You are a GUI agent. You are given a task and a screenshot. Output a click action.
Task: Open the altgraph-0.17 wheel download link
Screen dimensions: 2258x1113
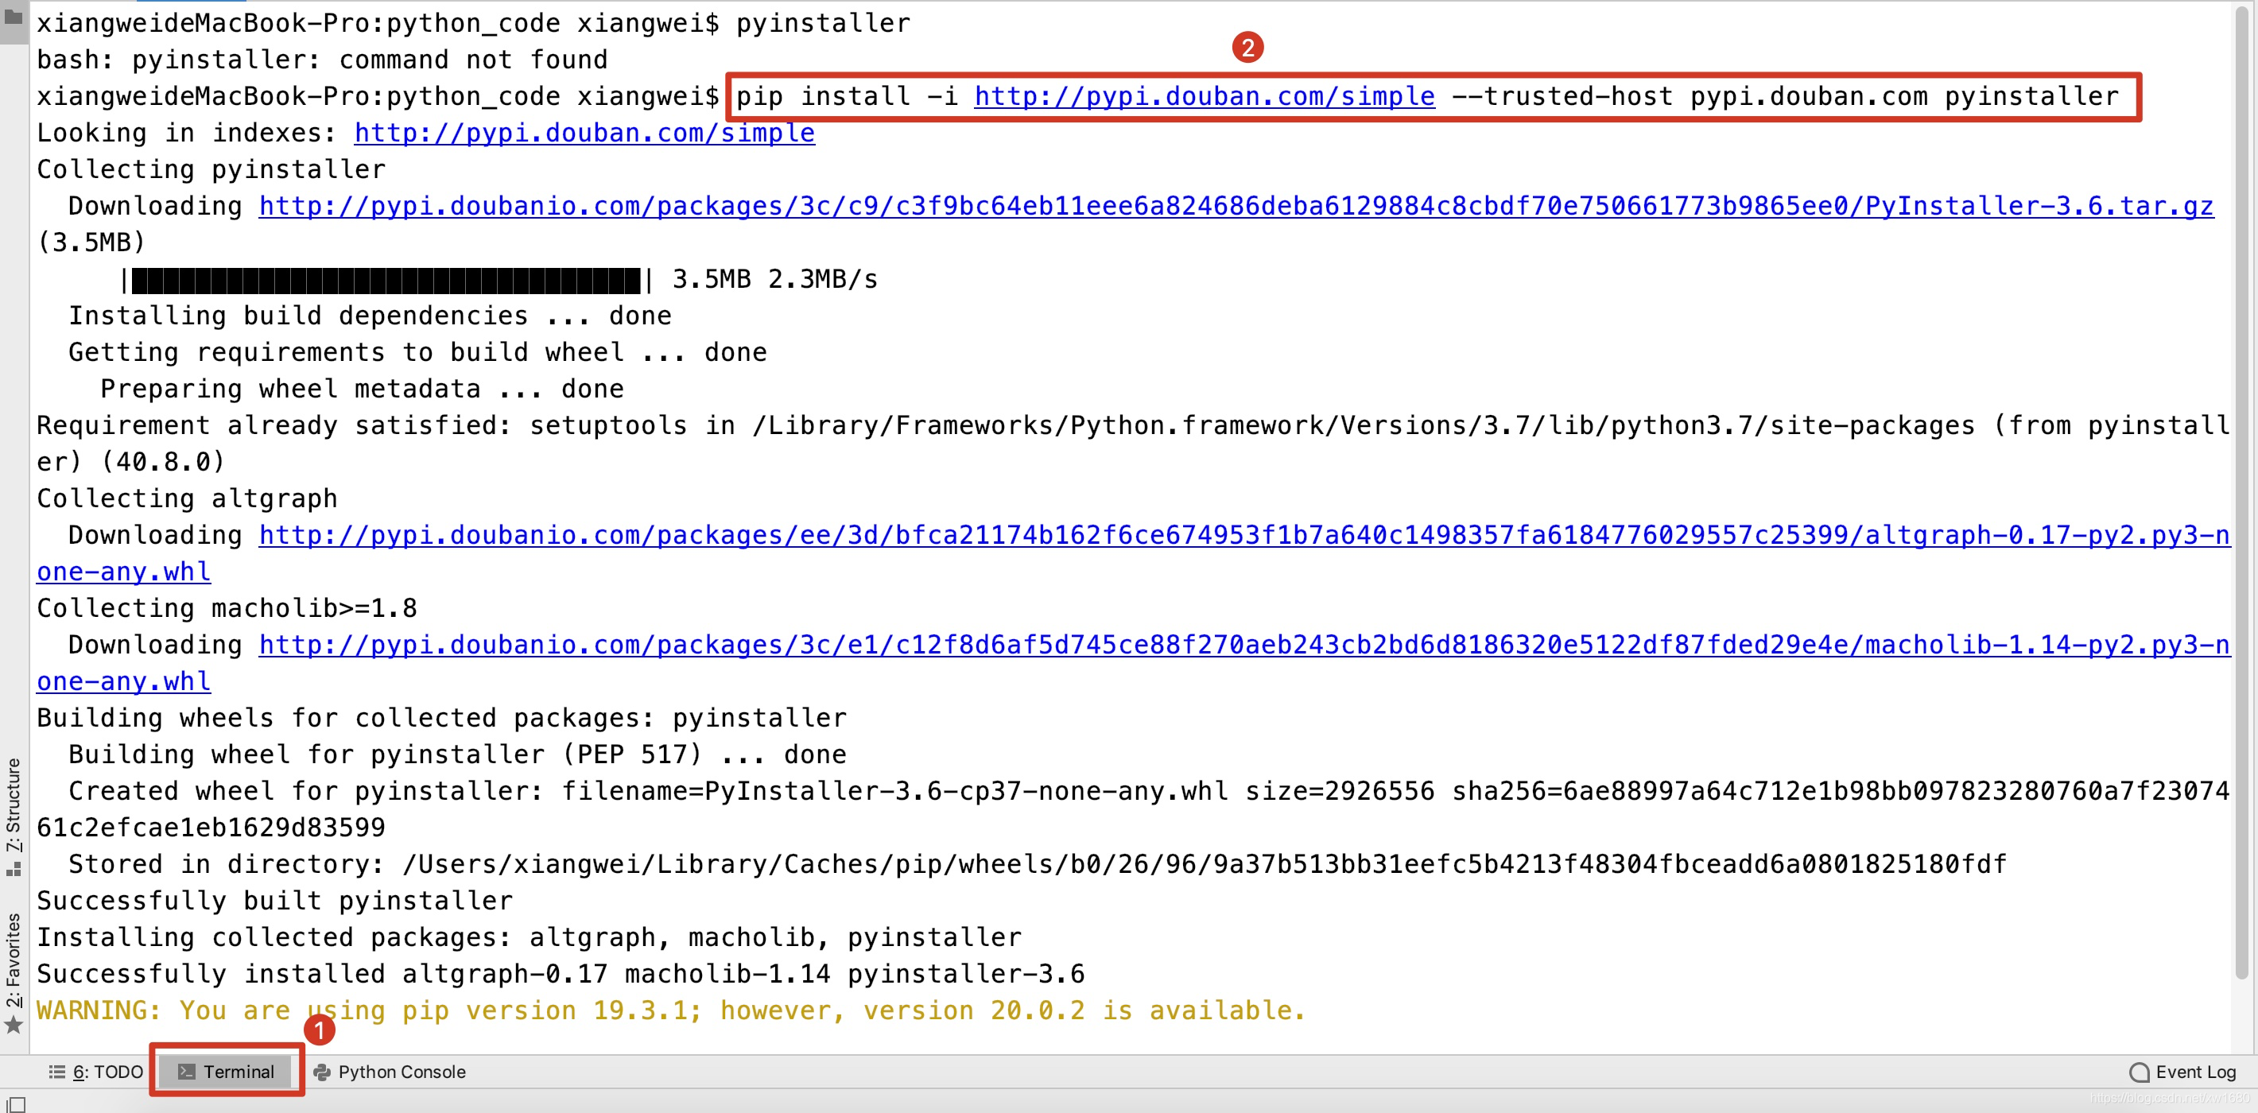pos(1243,536)
